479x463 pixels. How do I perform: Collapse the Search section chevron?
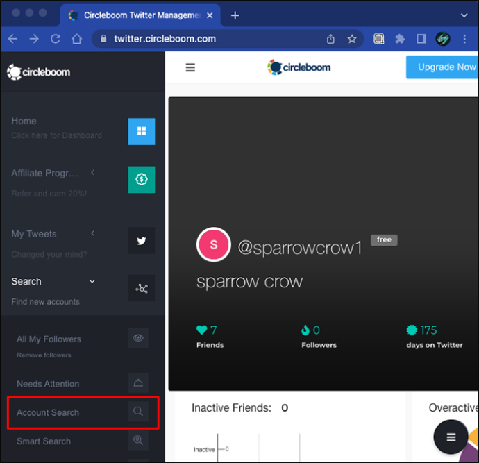coord(92,281)
